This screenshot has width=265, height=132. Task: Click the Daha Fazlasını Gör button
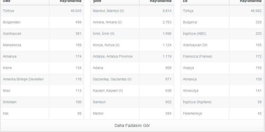coord(132,125)
